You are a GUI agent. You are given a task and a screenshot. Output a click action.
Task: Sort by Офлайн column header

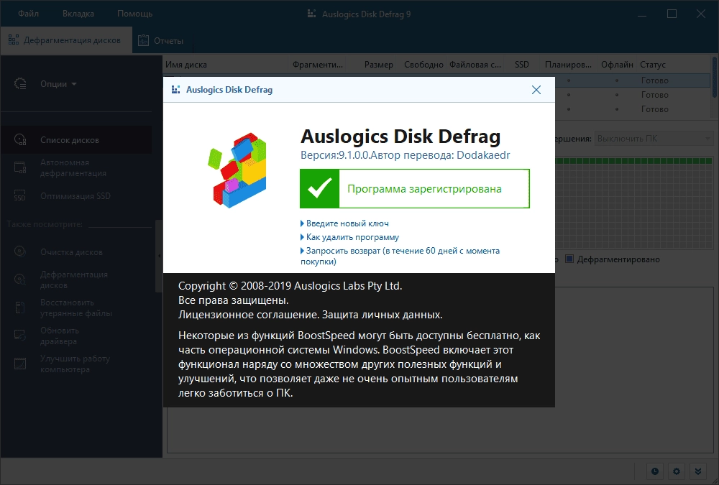pyautogui.click(x=617, y=65)
